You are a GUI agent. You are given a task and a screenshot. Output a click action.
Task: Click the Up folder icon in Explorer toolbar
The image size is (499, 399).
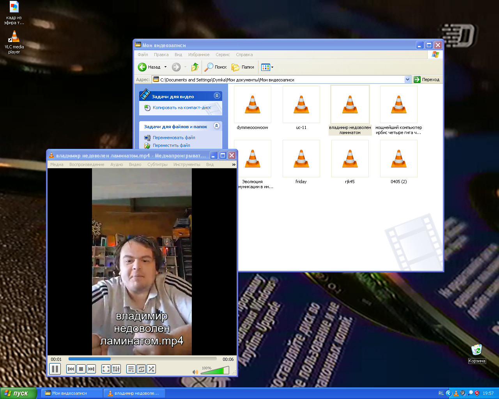[195, 67]
